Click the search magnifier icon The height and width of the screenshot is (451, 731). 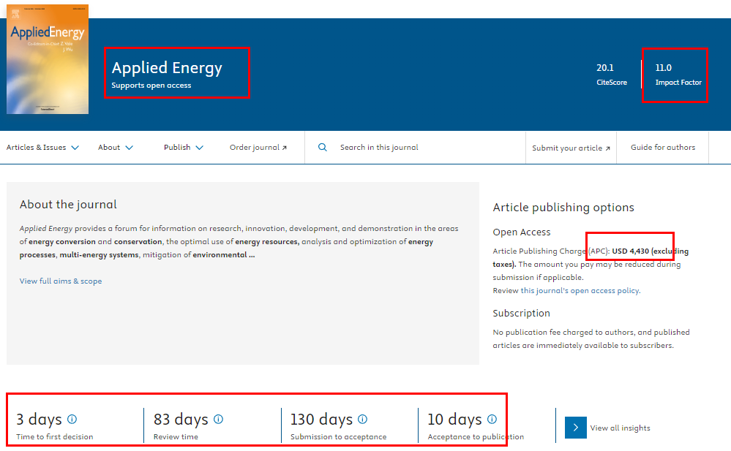pos(323,148)
